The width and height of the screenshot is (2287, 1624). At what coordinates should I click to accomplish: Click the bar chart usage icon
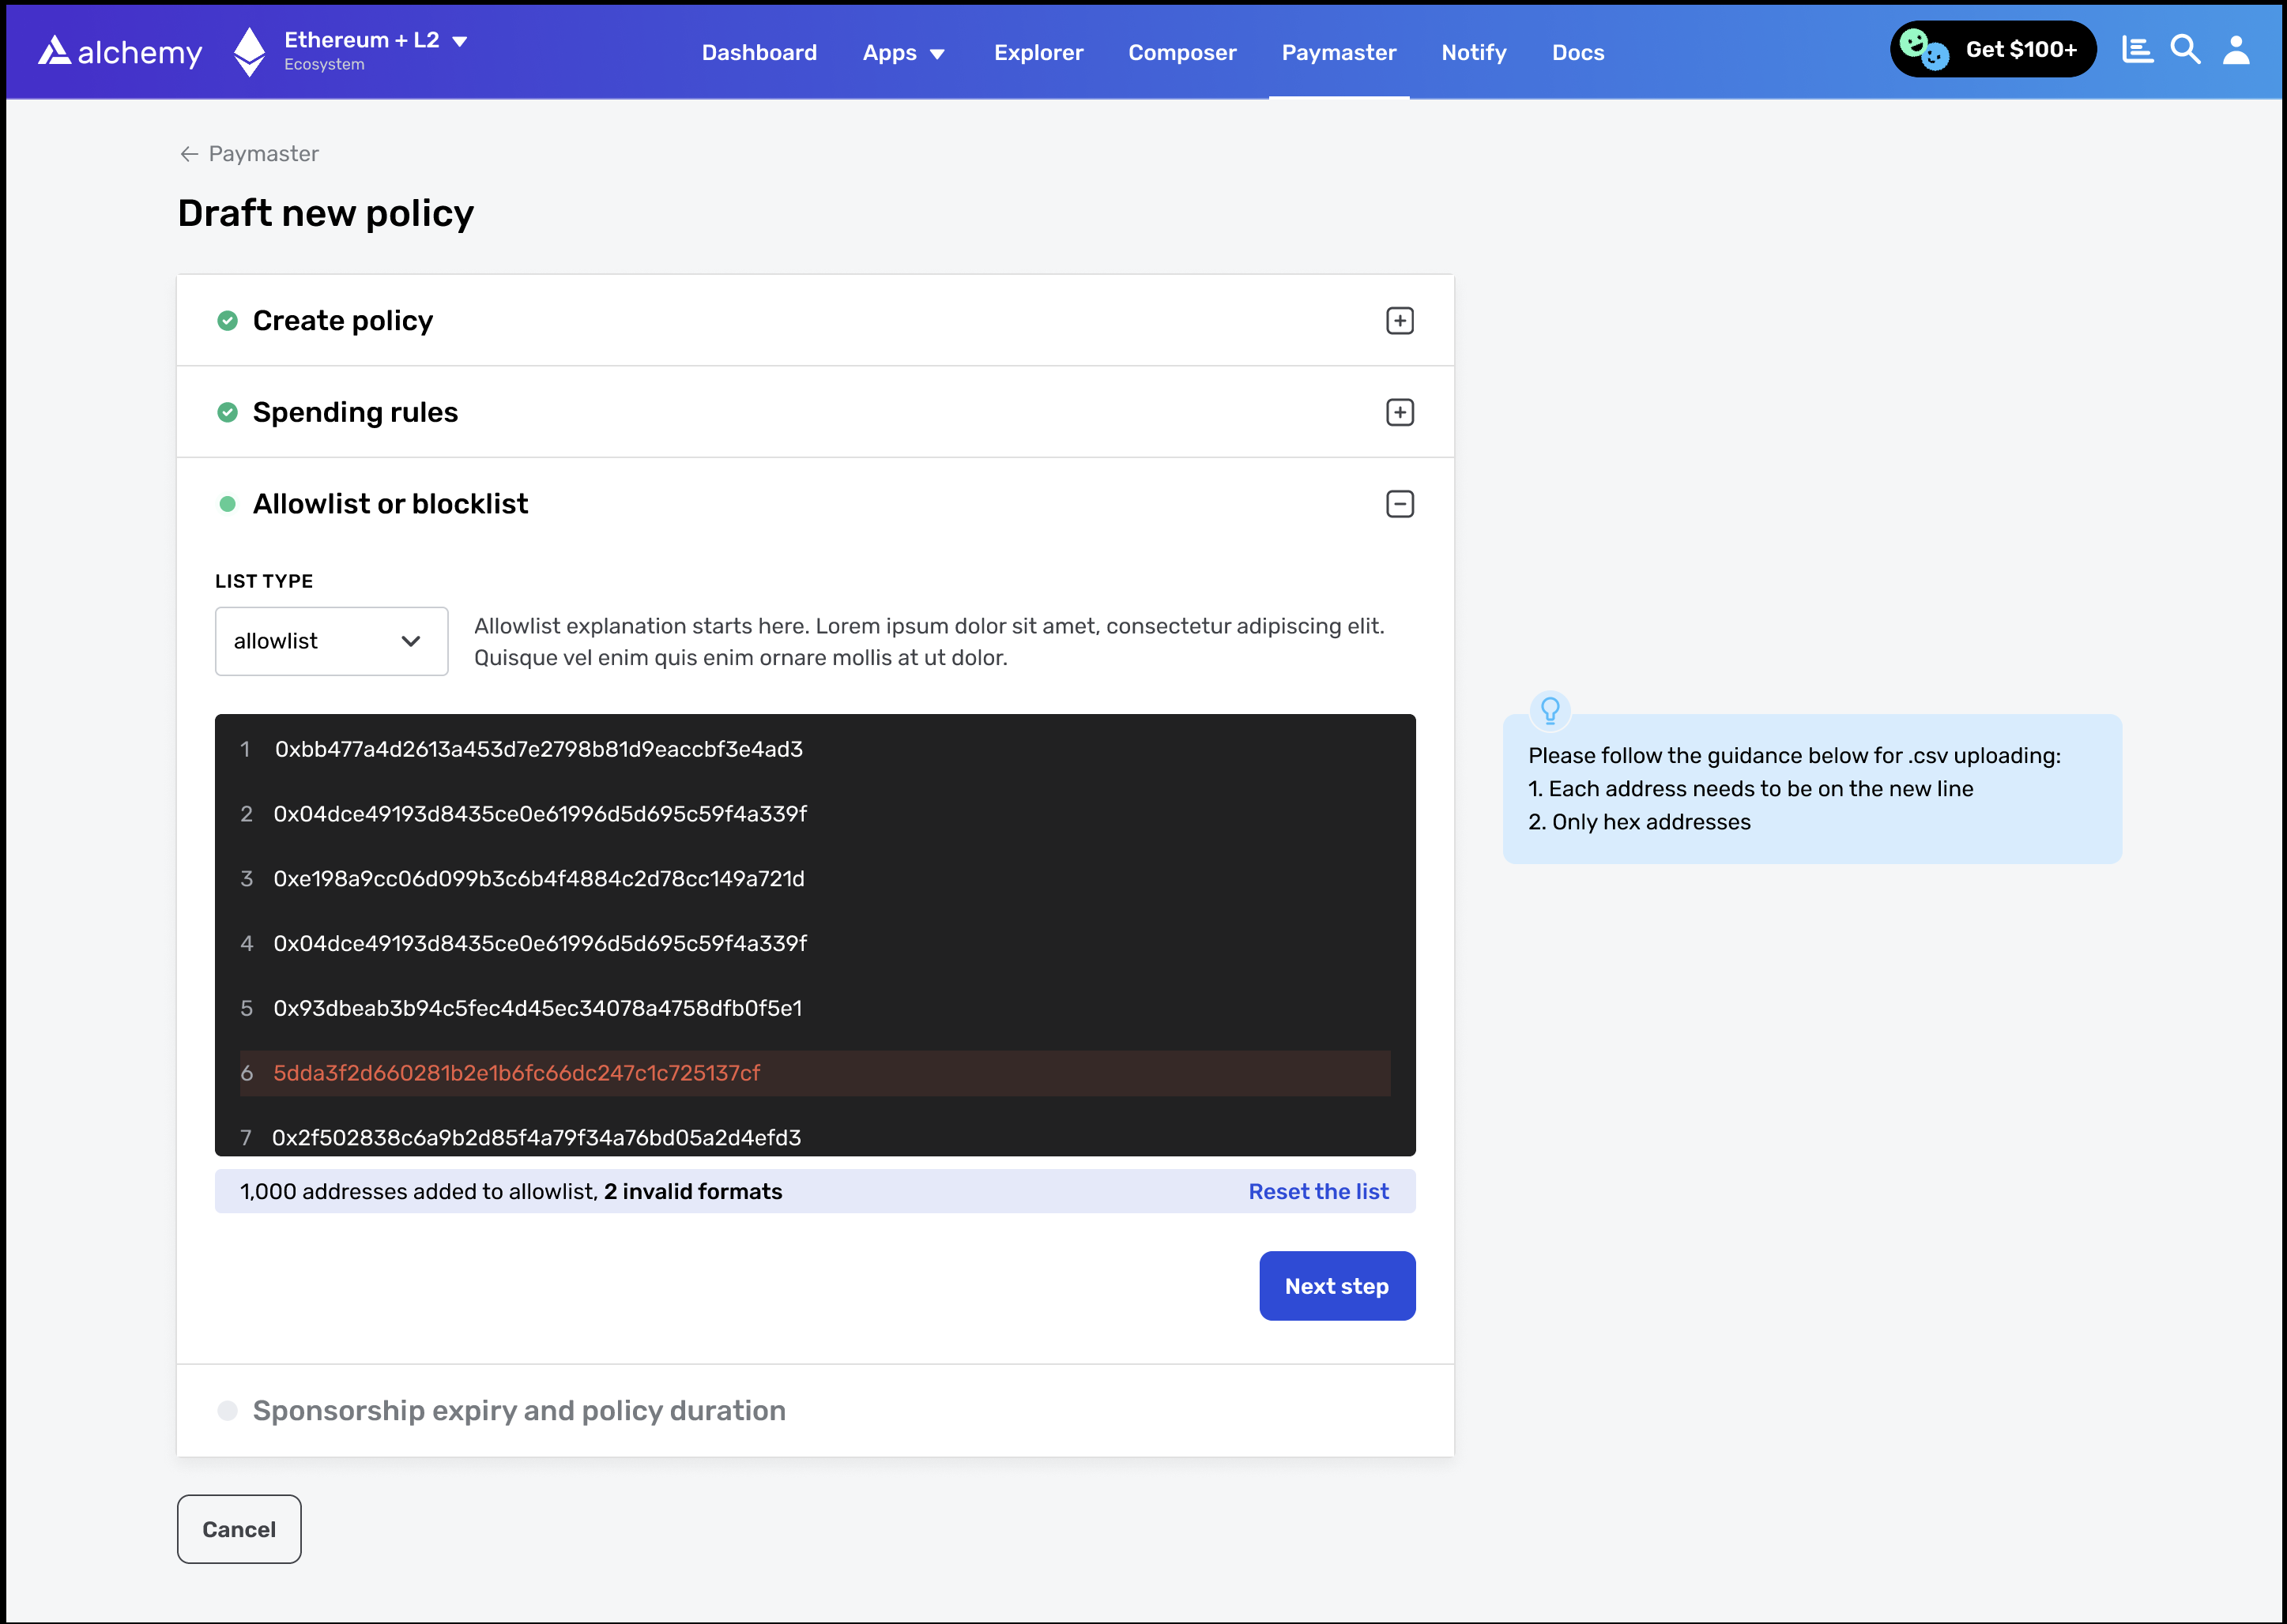(2137, 50)
